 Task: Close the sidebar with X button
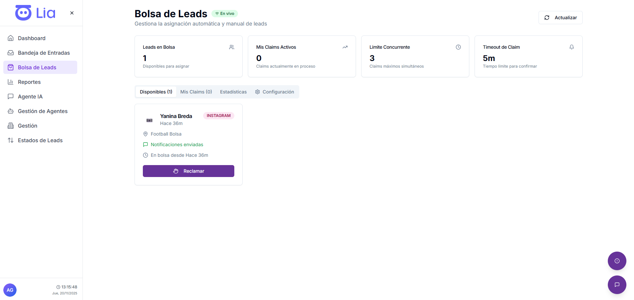click(x=72, y=13)
